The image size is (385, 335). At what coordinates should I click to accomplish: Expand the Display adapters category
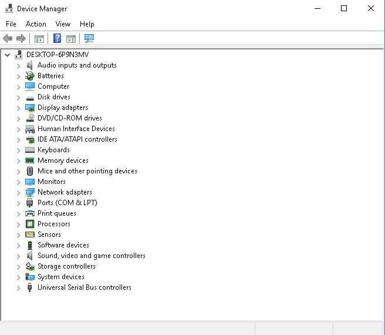coord(18,108)
